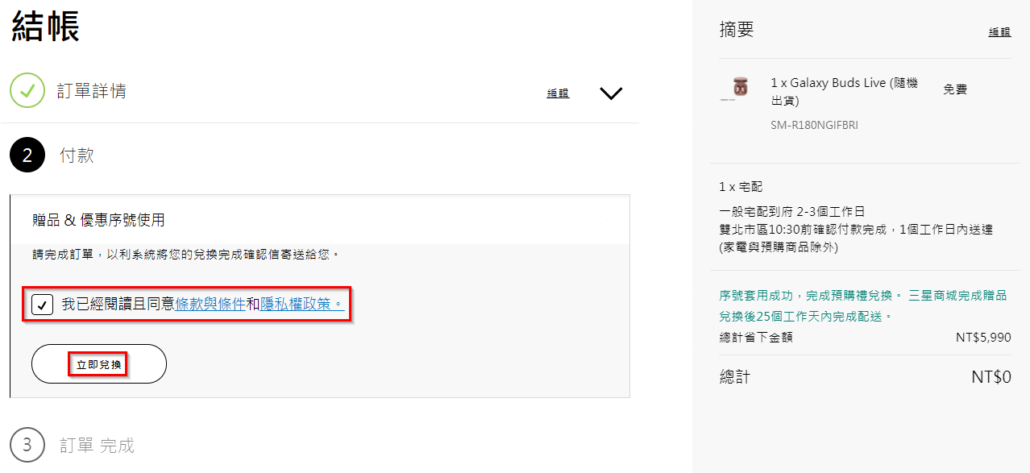This screenshot has height=473, width=1030.
Task: Collapse the 贈品 & 優惠序號使用 section header
Action: tap(320, 219)
